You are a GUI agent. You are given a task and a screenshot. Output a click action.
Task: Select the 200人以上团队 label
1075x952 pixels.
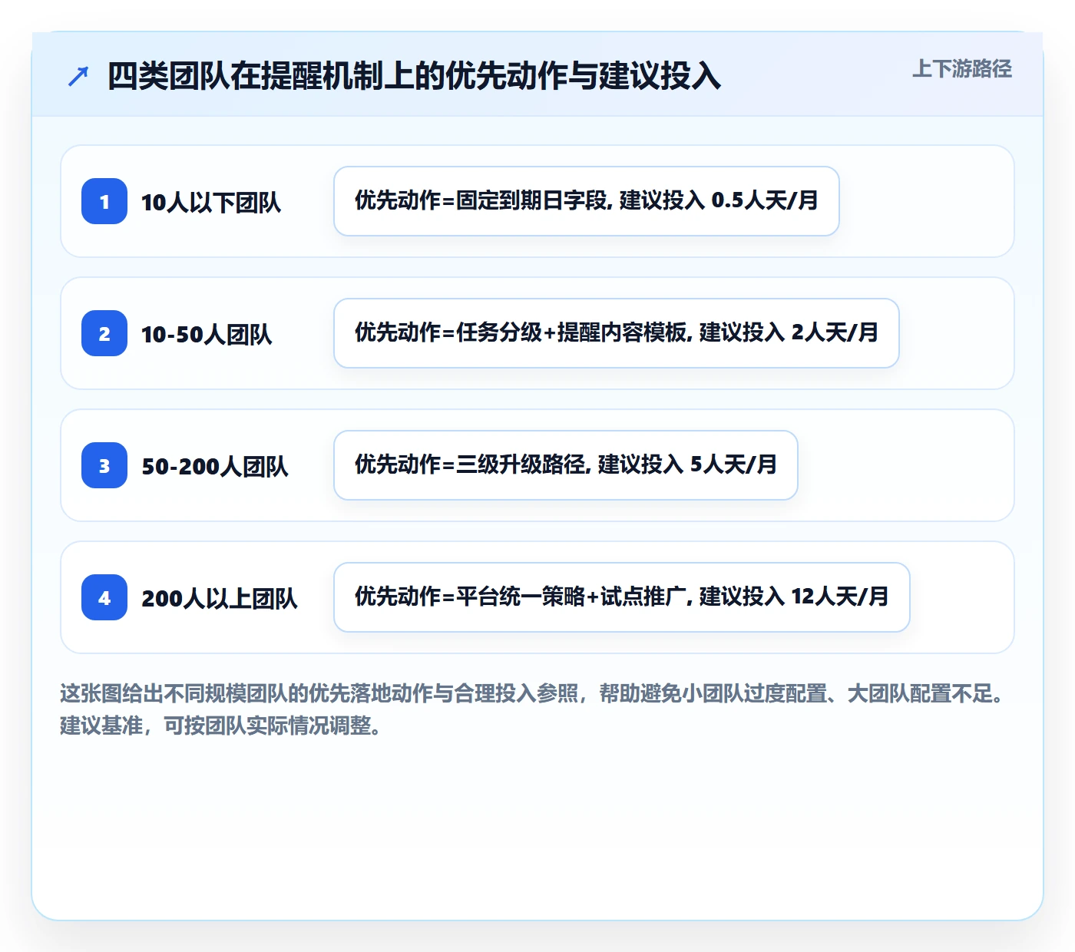(x=220, y=599)
